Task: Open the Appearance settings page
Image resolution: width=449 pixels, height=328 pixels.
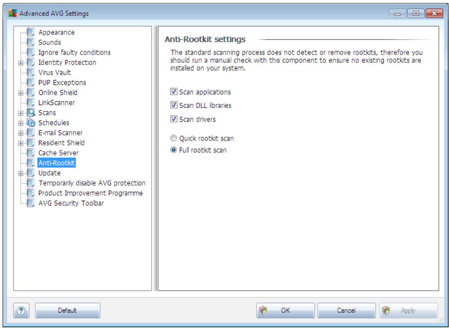Action: [56, 32]
